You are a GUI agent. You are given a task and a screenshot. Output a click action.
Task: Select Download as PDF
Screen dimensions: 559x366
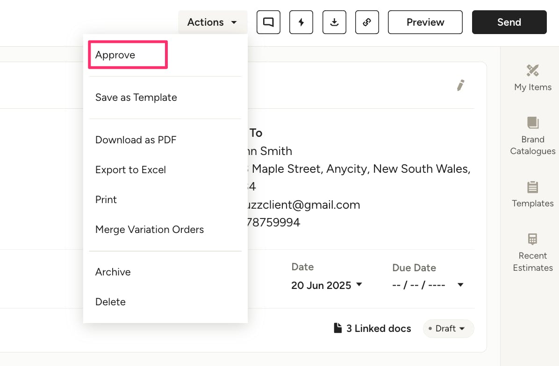(x=136, y=140)
